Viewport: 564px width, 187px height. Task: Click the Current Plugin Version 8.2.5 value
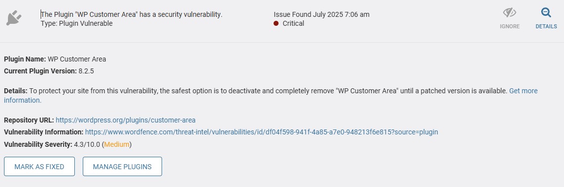pos(86,71)
